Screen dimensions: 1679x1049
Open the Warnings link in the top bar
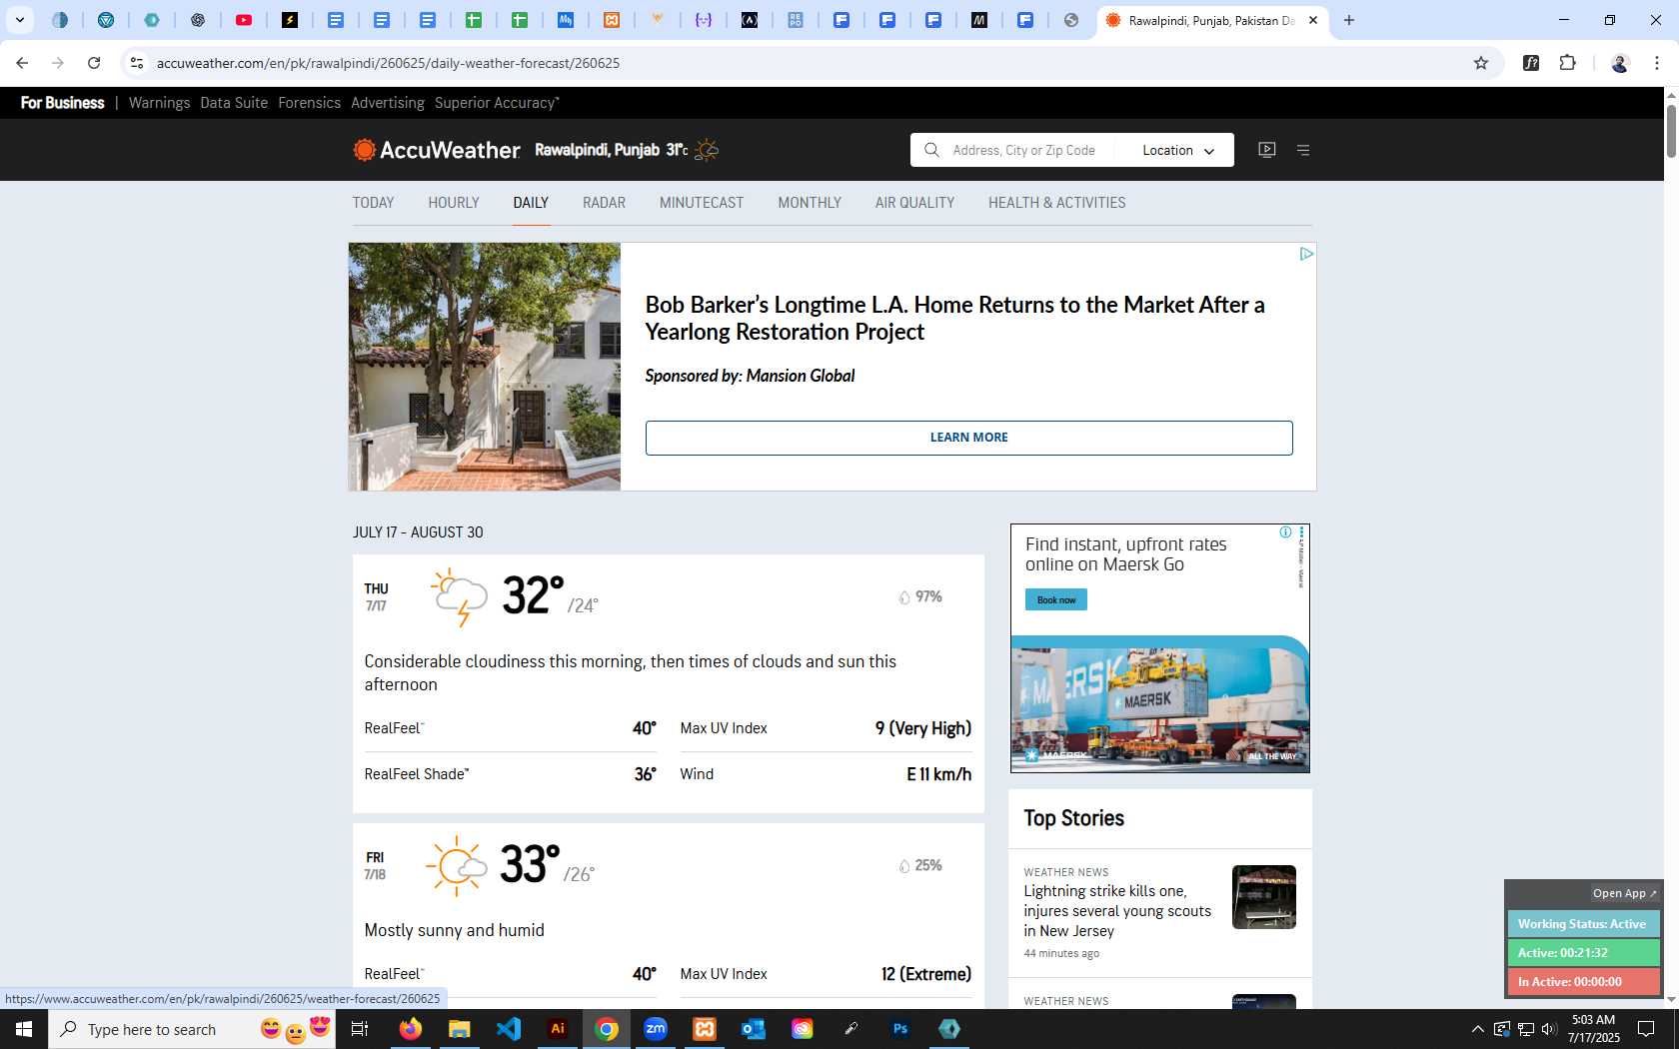[159, 103]
